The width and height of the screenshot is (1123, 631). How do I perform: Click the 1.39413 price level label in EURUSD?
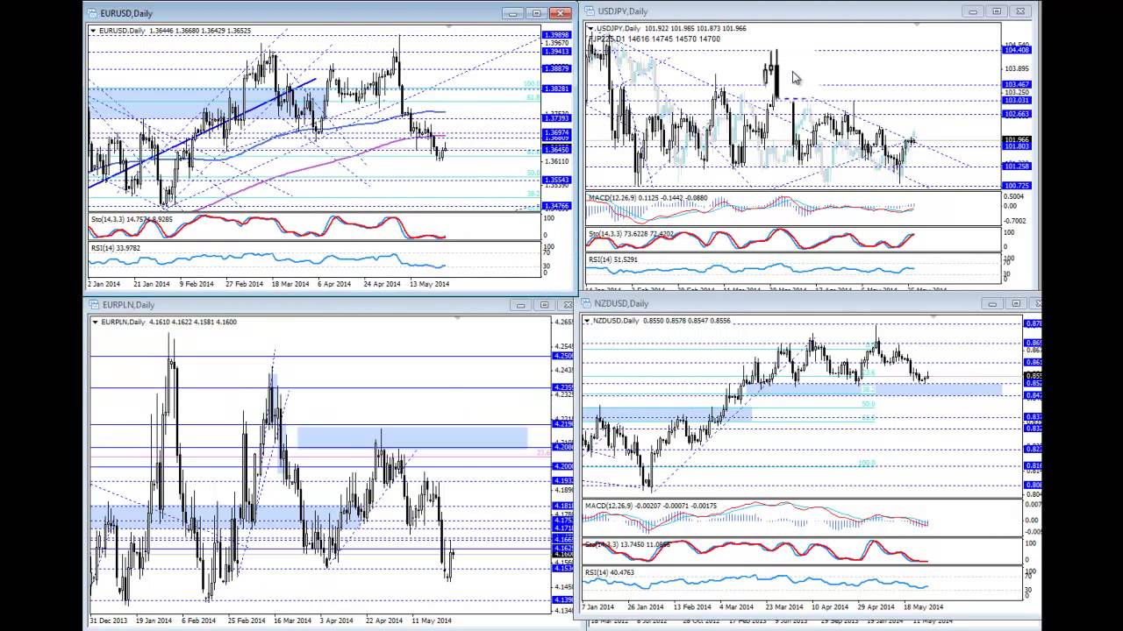point(556,51)
